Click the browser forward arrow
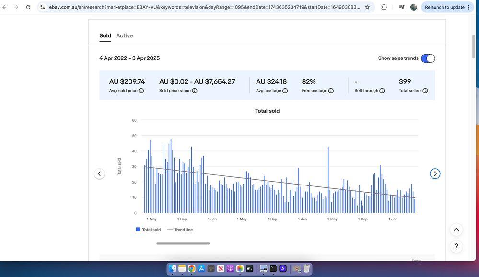This screenshot has height=277, width=479. click(16, 7)
